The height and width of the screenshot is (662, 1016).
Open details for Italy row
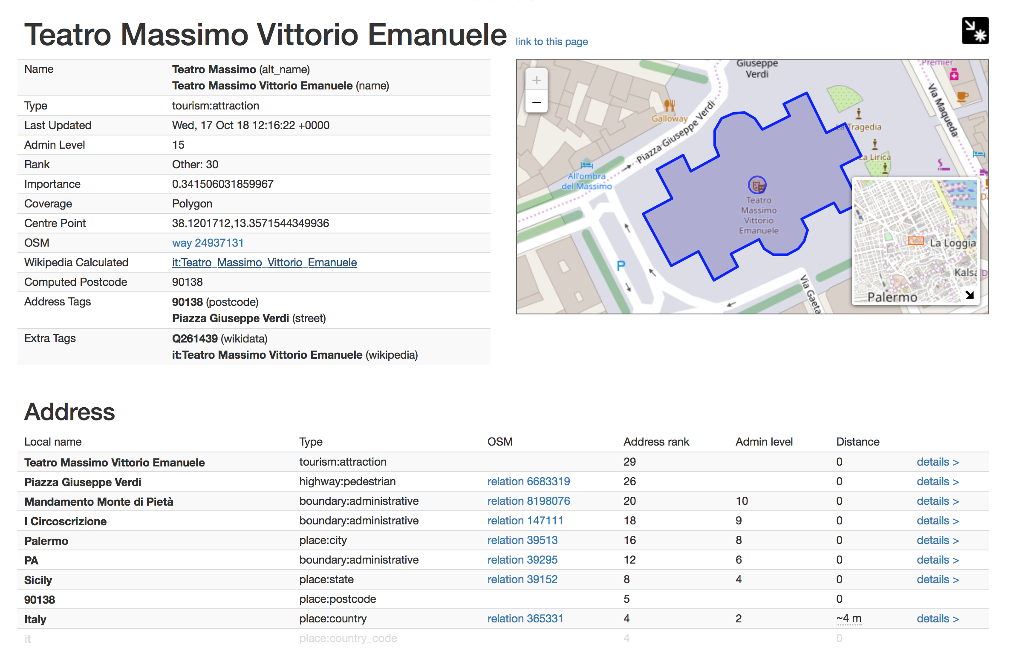pyautogui.click(x=938, y=619)
